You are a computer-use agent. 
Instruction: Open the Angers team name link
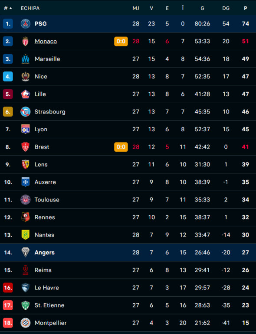tap(45, 253)
